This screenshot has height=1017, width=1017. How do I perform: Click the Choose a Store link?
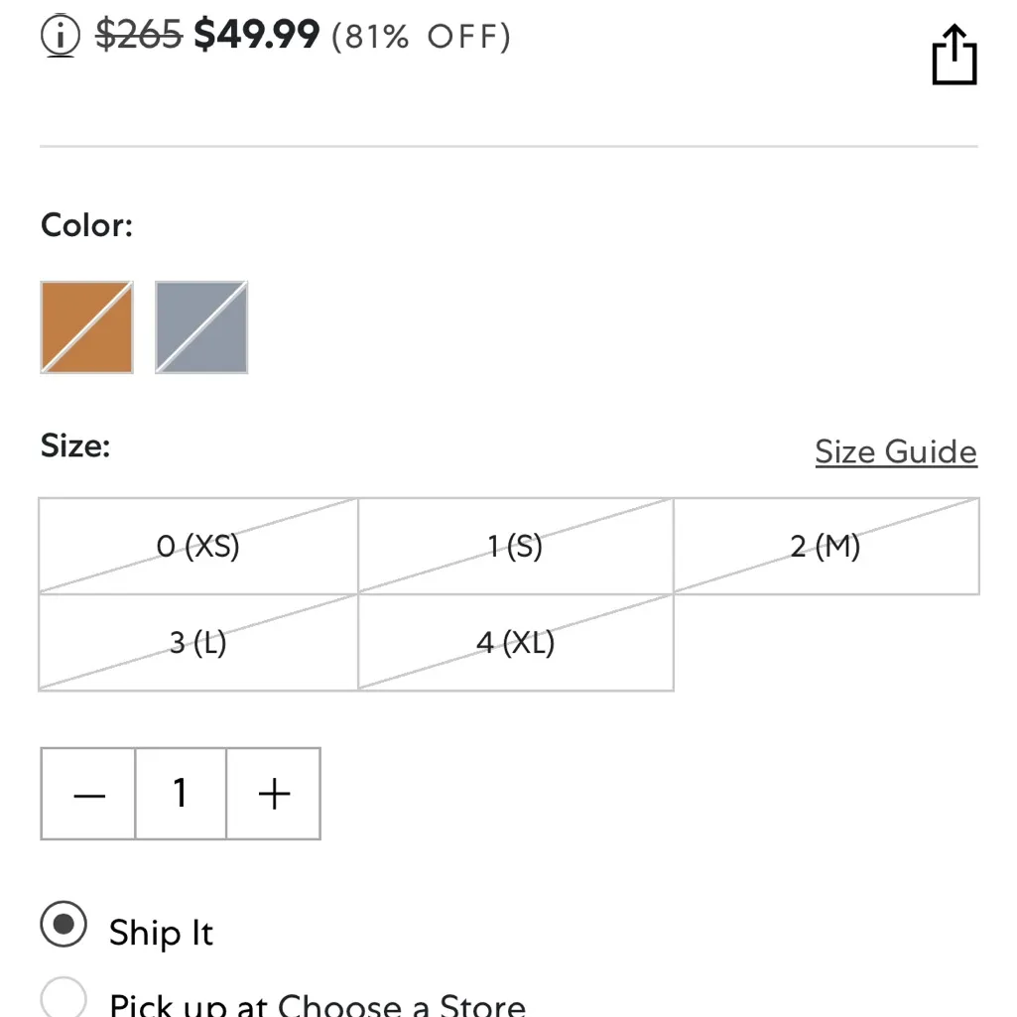pos(401,1004)
